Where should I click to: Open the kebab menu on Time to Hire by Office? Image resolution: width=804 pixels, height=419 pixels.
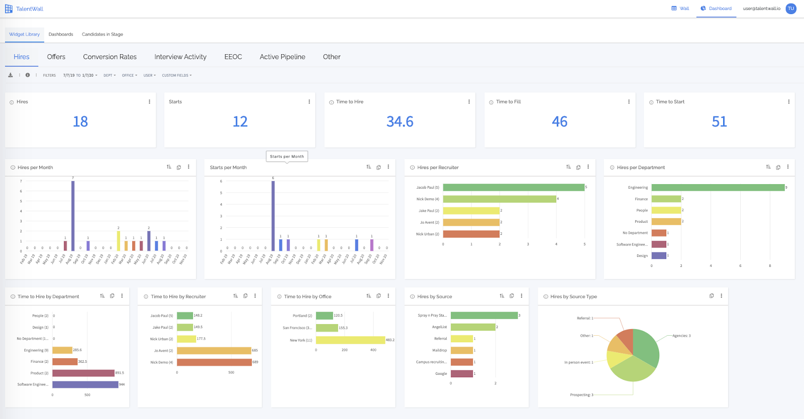(388, 296)
